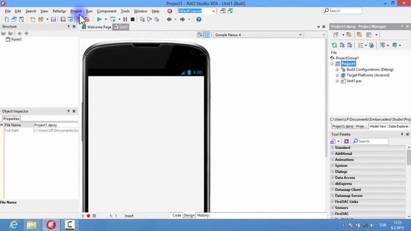Click the Move Up arrow in Structure toolbar
This screenshot has width=411, height=231.
point(19,33)
